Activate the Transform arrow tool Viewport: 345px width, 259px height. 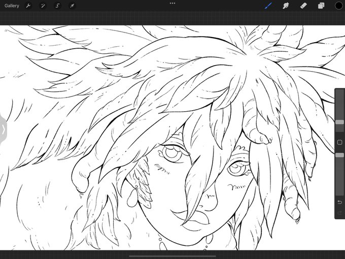coord(72,6)
